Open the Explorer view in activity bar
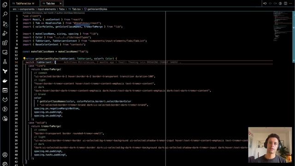The width and height of the screenshot is (295, 166). [5, 5]
